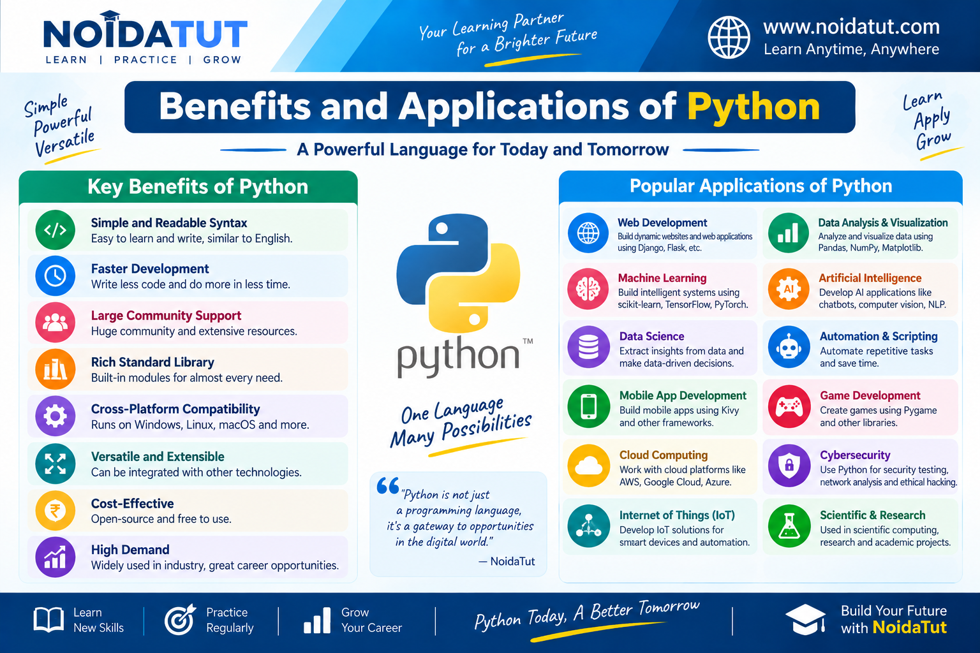
Task: Click the "Python Today, A Better Tomorrow" slogan
Action: pos(586,615)
